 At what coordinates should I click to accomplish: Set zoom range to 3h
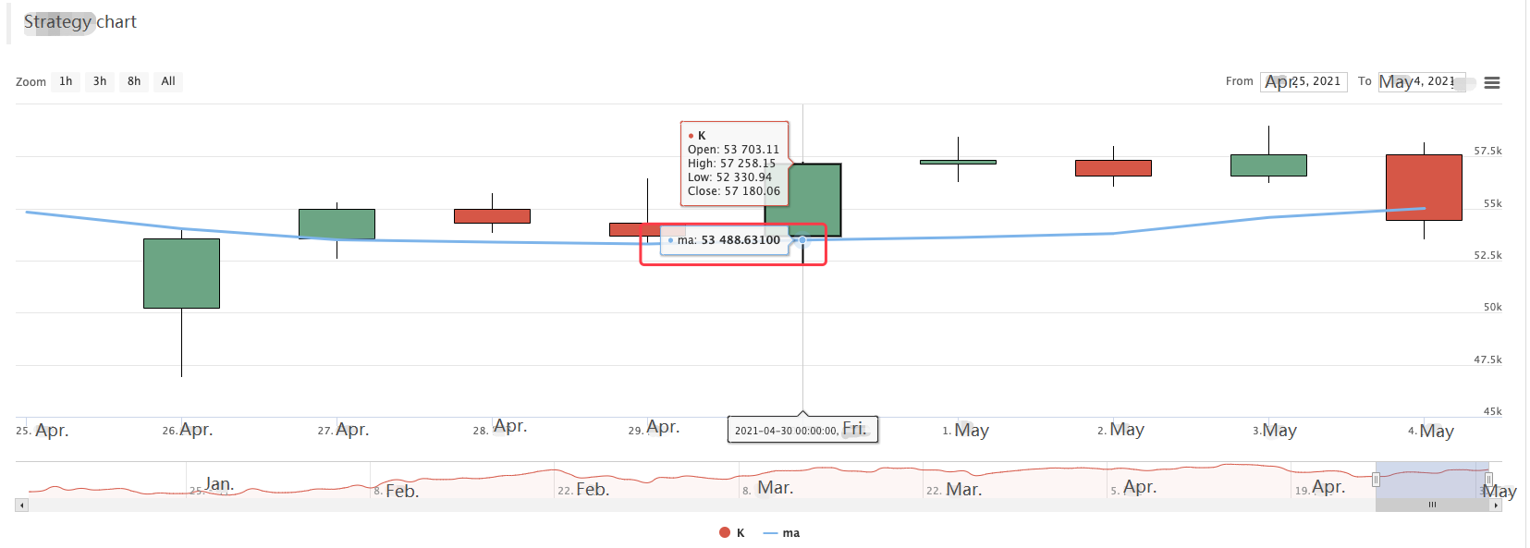(100, 81)
